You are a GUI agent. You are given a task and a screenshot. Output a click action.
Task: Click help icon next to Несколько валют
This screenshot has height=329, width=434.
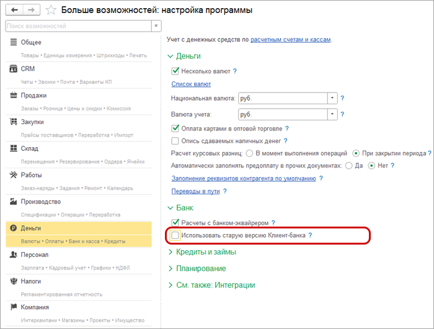235,71
